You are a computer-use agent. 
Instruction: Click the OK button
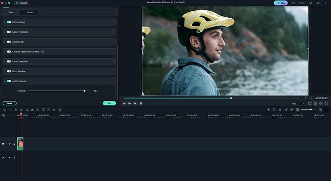(109, 103)
